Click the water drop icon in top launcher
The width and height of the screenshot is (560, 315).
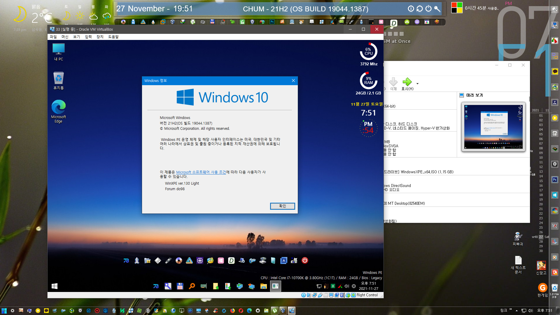tap(153, 22)
